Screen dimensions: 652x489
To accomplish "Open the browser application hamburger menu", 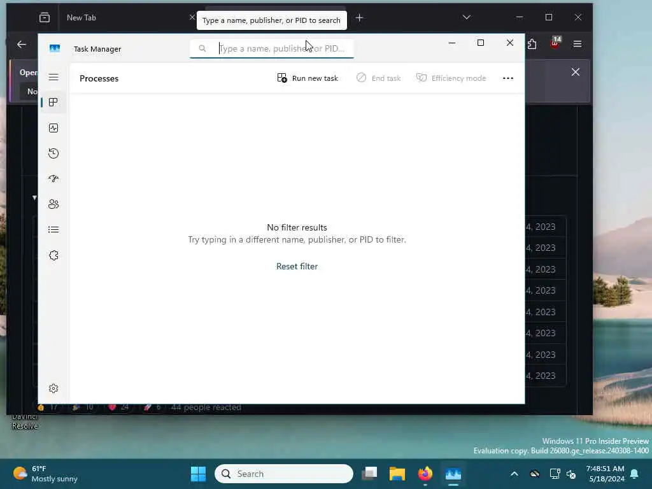I will [578, 44].
